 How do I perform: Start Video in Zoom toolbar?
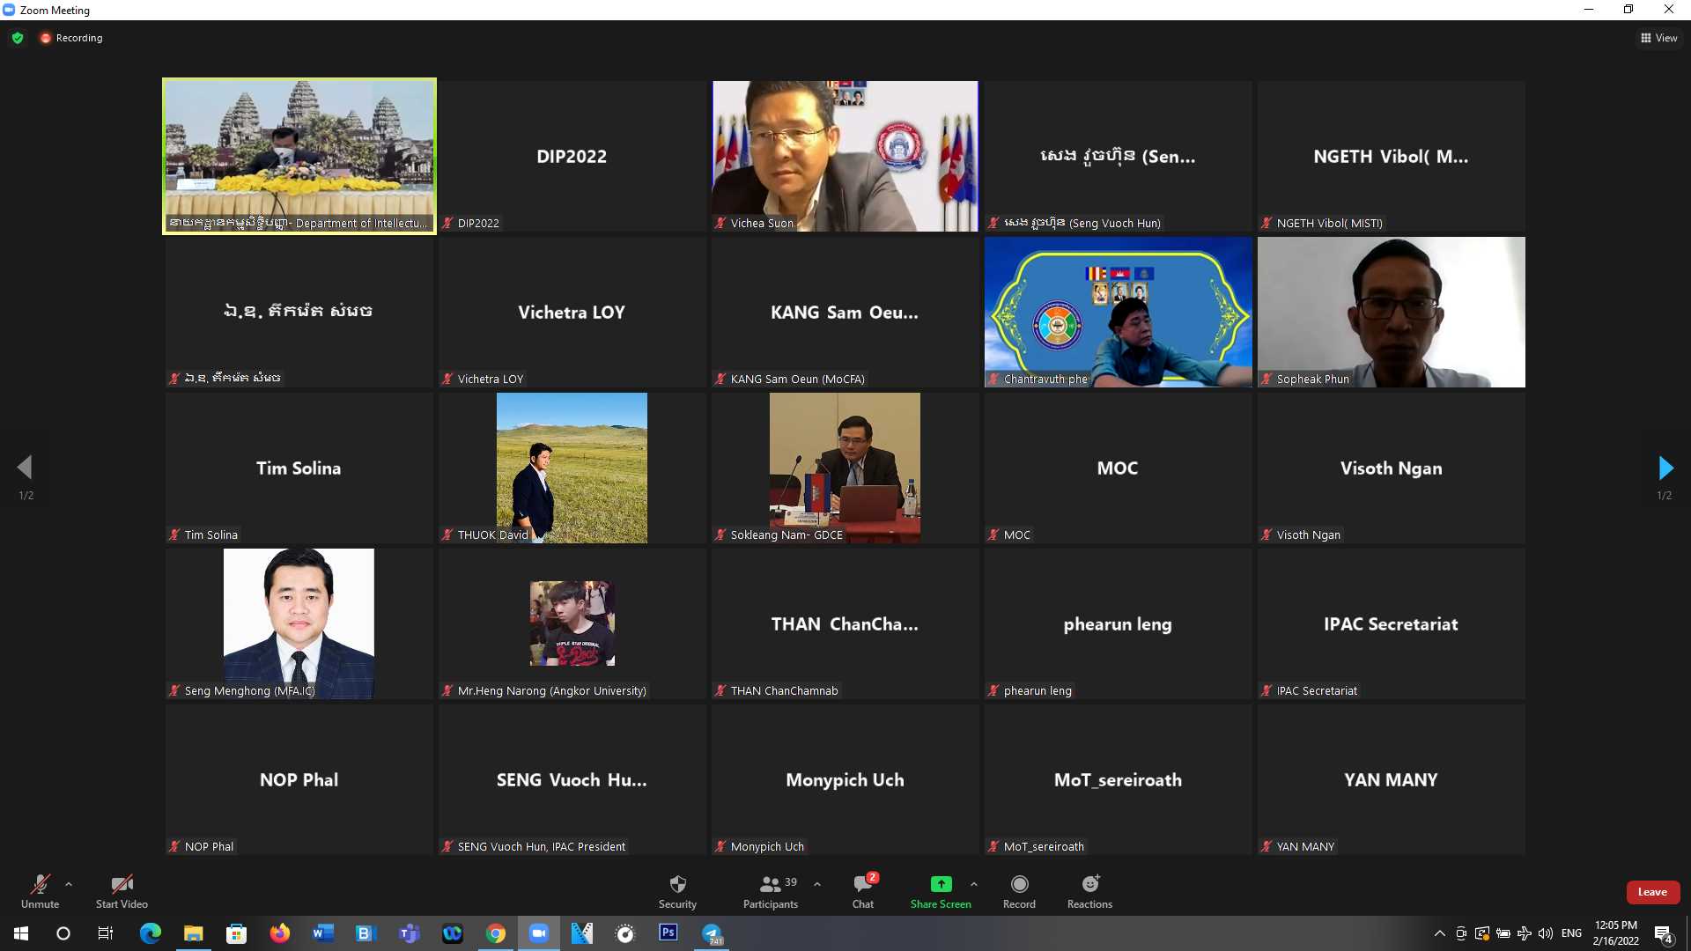click(x=122, y=891)
